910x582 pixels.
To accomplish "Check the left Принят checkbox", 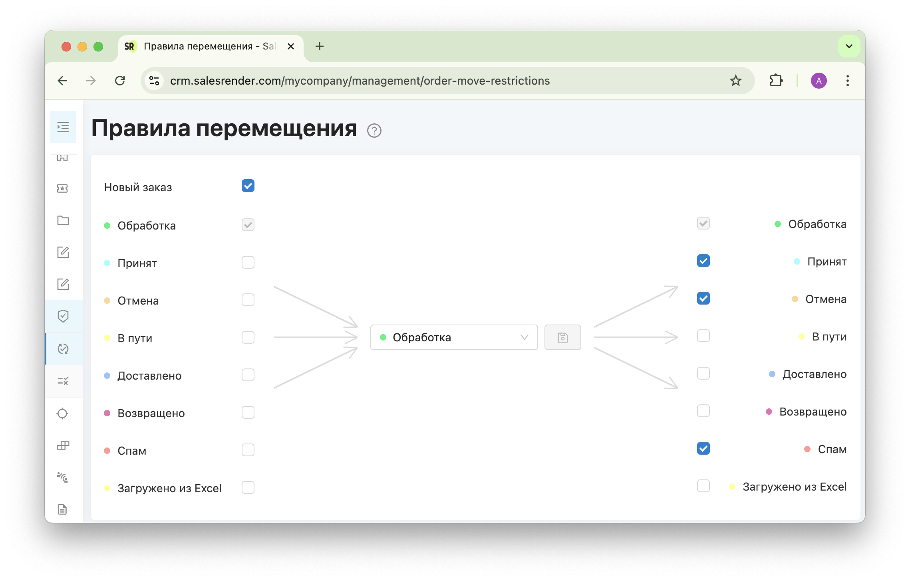I will click(248, 262).
